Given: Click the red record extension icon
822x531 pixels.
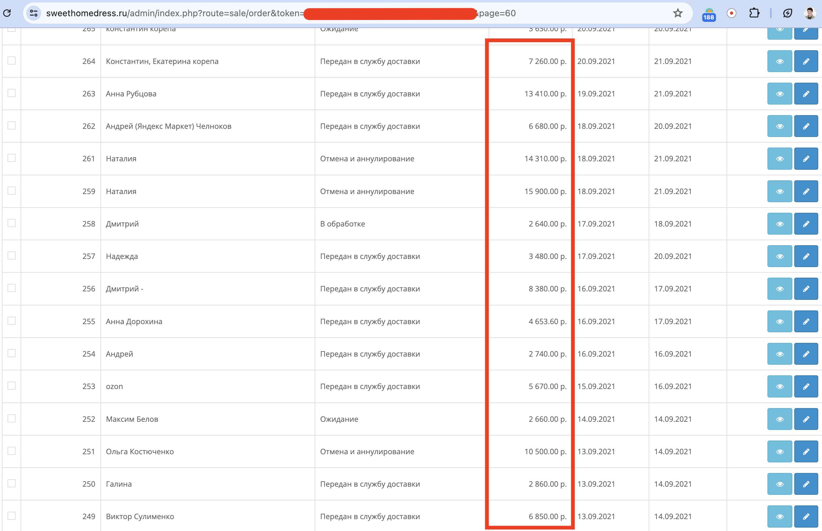Looking at the screenshot, I should (x=731, y=13).
